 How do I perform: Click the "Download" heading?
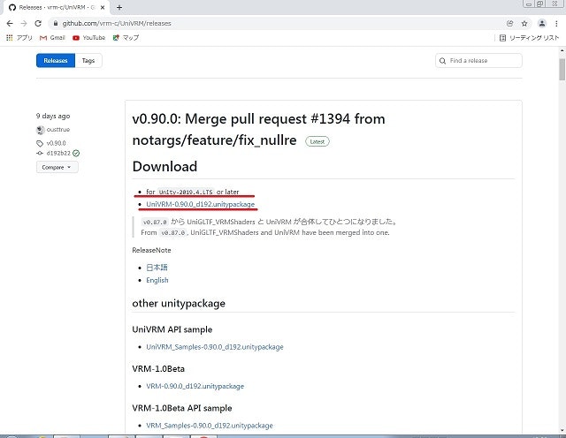[x=164, y=167]
